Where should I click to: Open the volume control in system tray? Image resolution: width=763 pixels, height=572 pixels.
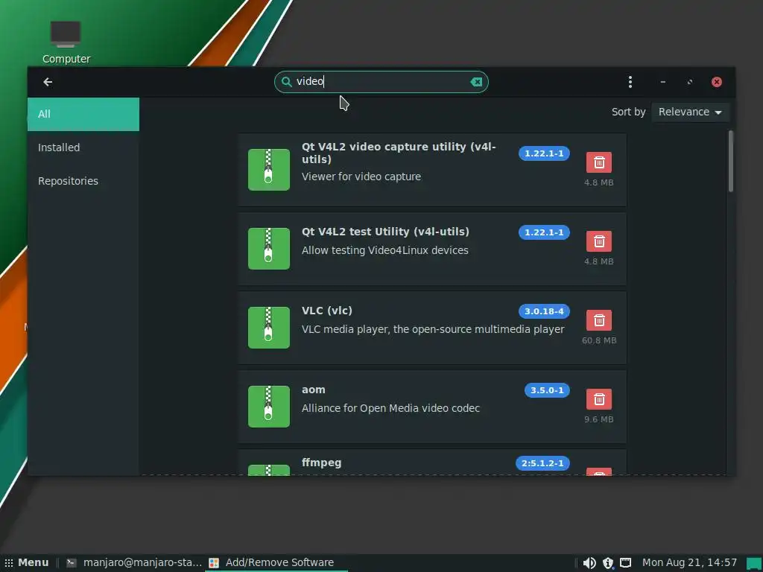(x=589, y=563)
